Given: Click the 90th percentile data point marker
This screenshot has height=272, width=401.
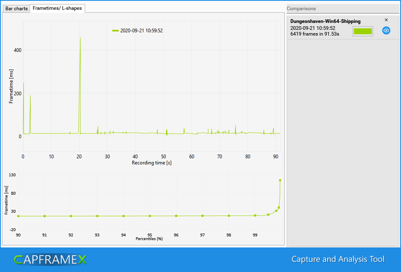Looking at the screenshot, I should click(18, 216).
